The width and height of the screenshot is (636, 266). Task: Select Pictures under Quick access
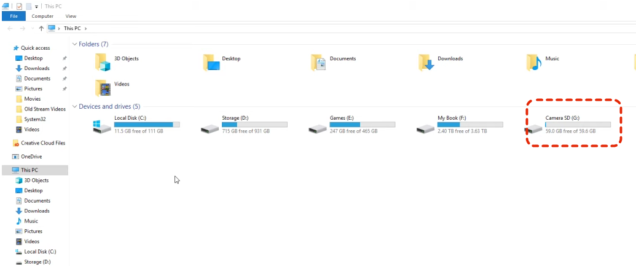(x=33, y=88)
